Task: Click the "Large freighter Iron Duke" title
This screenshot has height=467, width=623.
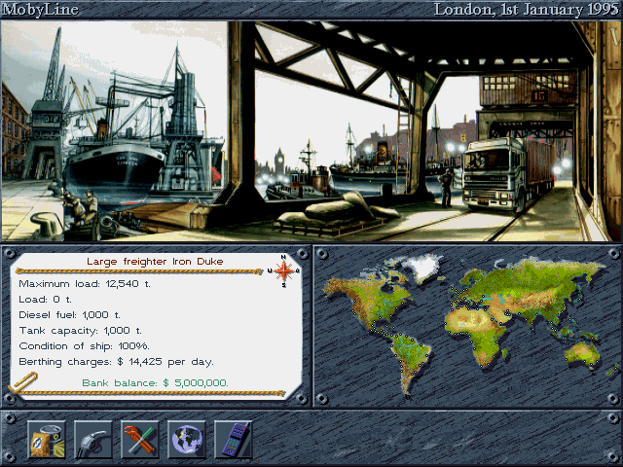Action: pyautogui.click(x=155, y=262)
